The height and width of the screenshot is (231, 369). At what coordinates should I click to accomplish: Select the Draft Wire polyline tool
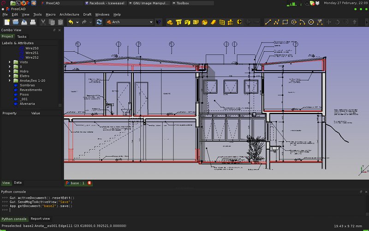pyautogui.click(x=276, y=22)
